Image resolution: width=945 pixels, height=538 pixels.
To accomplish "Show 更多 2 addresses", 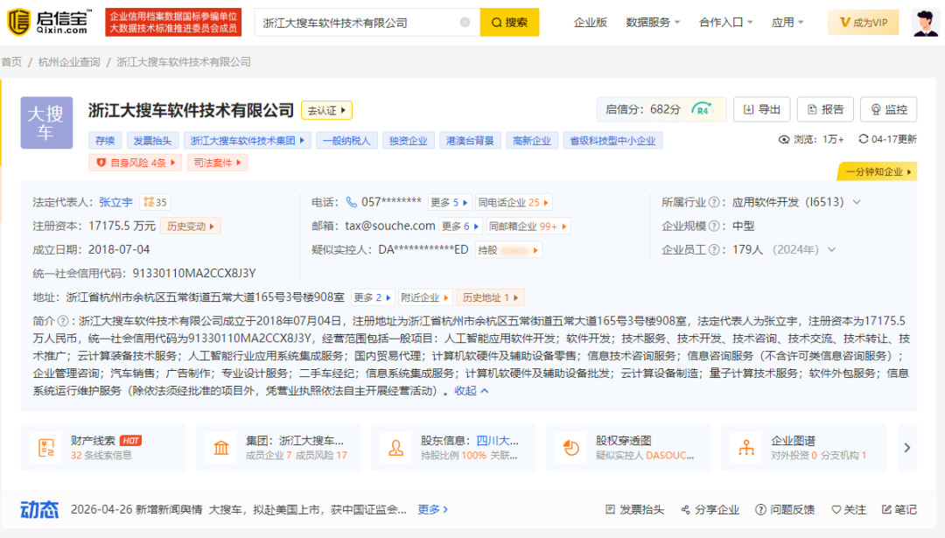I will click(x=373, y=297).
